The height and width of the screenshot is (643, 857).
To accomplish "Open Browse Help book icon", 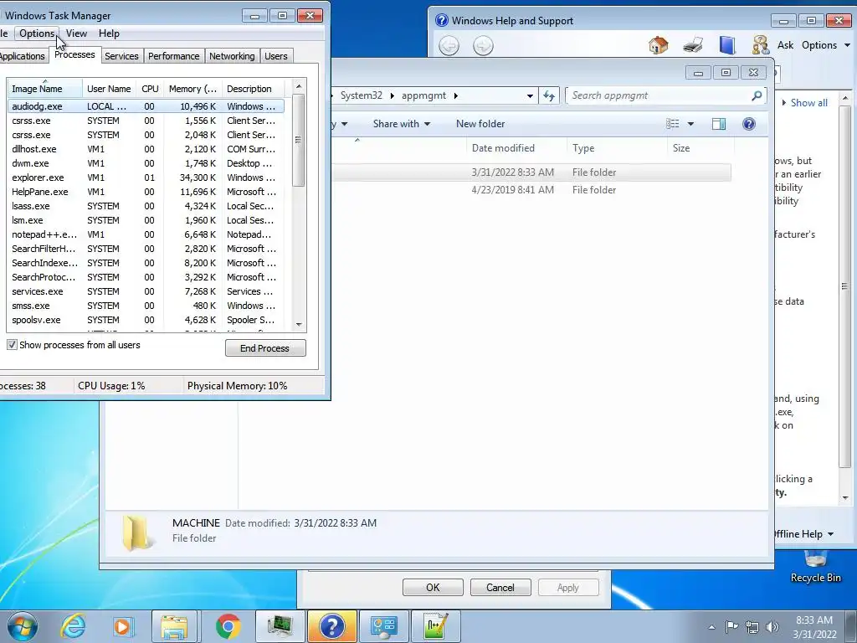I will coord(727,45).
